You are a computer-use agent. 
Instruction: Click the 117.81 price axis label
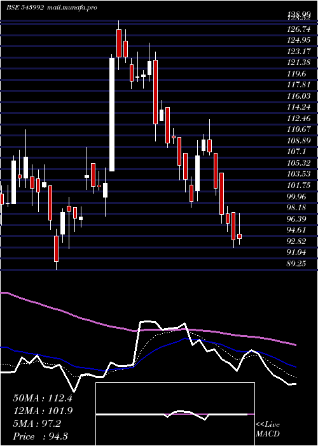click(299, 85)
